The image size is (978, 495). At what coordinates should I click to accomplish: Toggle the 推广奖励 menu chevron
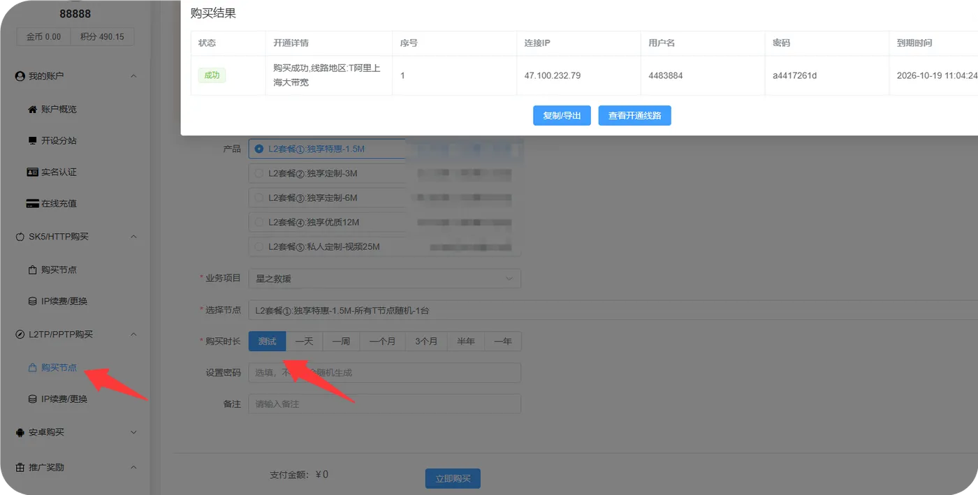(x=133, y=467)
